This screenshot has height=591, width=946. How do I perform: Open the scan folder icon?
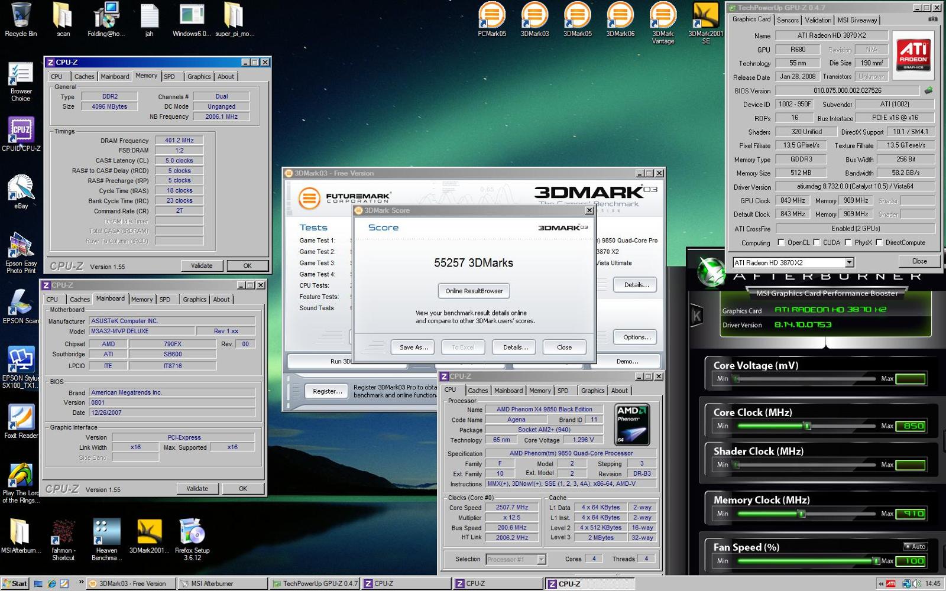click(63, 20)
